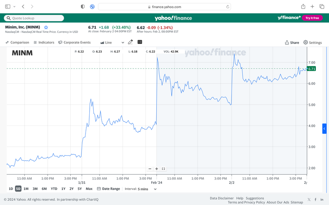Open the y!finance+ logo link
329x205 pixels.
(x=289, y=18)
